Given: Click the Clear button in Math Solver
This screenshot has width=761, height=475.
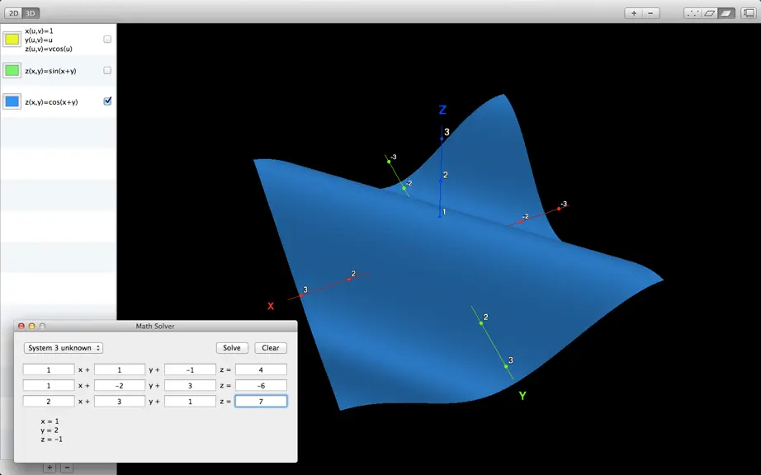Looking at the screenshot, I should pyautogui.click(x=271, y=348).
